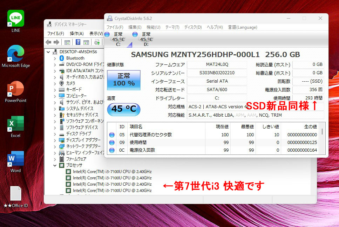Click the 293 時間 power-on hours field
The height and width of the screenshot is (227, 339).
[x=308, y=98]
